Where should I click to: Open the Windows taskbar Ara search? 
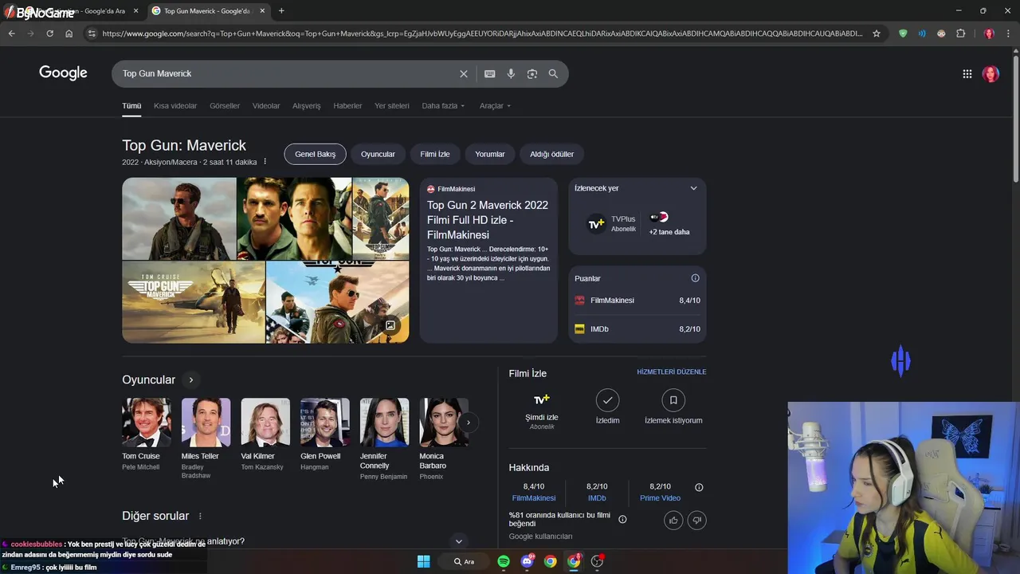pyautogui.click(x=464, y=561)
